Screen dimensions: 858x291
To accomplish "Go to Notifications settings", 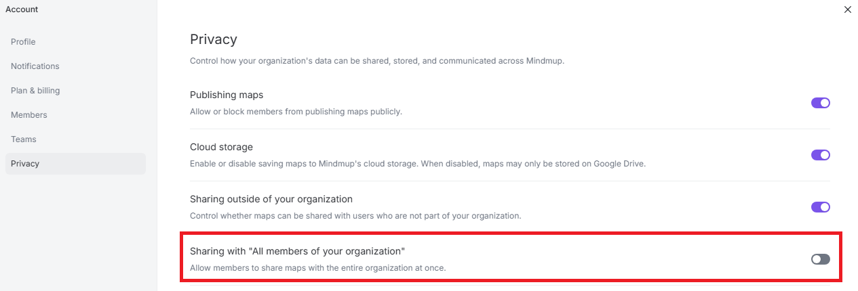I will (35, 66).
